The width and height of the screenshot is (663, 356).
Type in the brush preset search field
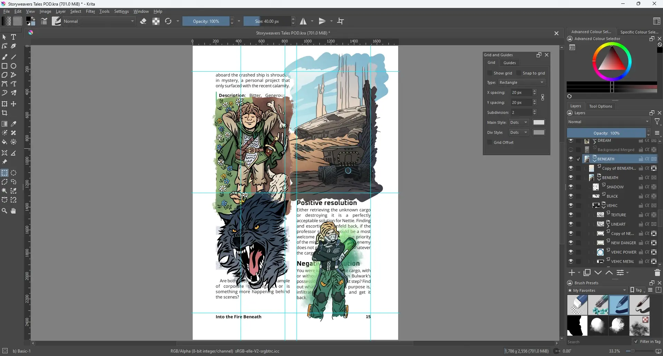coord(597,342)
